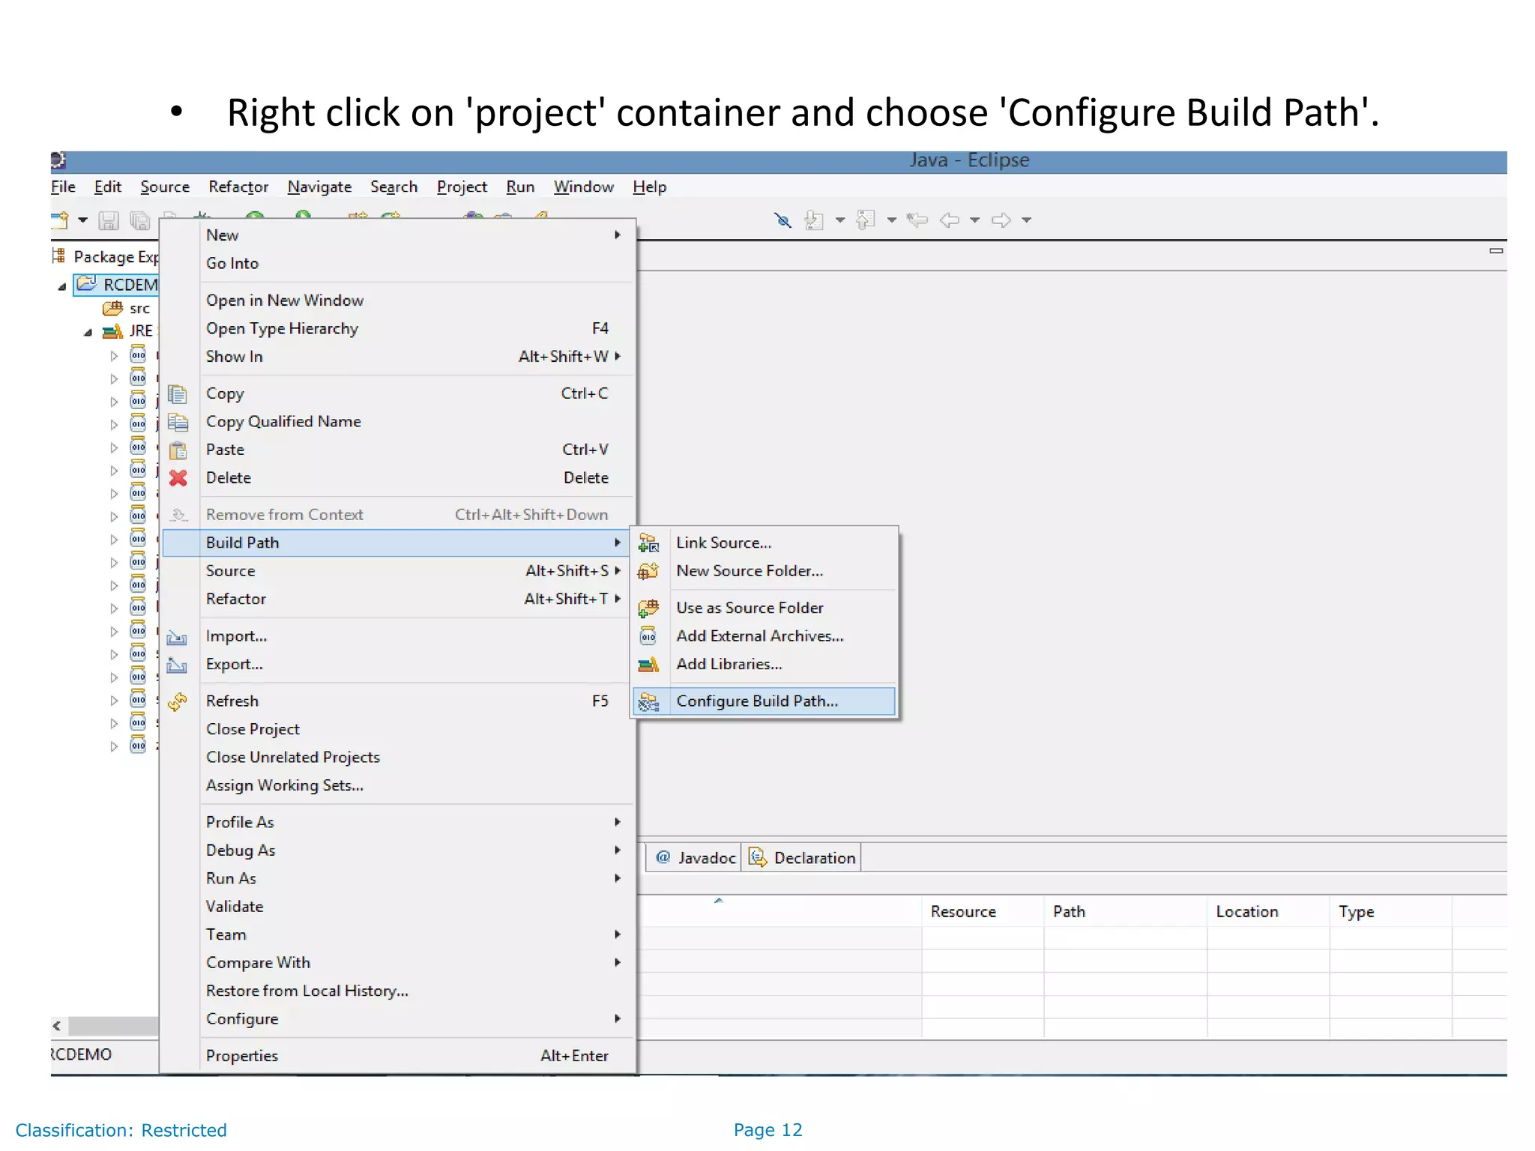Click the Refresh arrows icon

[x=178, y=701]
